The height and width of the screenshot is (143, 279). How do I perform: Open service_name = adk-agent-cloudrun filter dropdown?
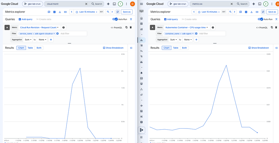pyautogui.click(x=38, y=34)
